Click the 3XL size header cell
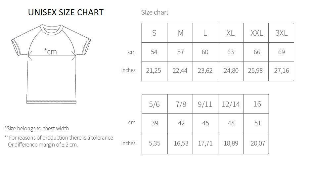The height and width of the screenshot is (172, 313). point(281,33)
